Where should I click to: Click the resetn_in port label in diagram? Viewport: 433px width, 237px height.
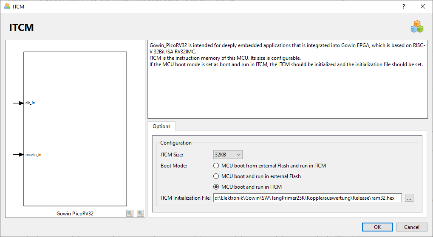[x=33, y=155]
